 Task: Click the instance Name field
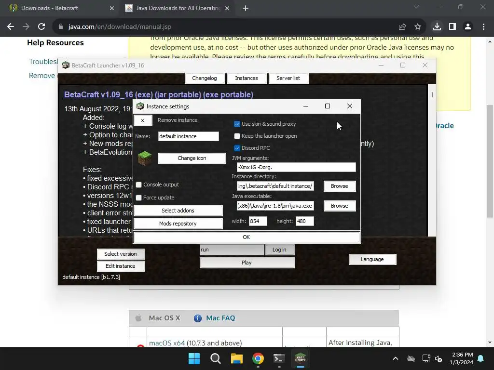(x=189, y=136)
